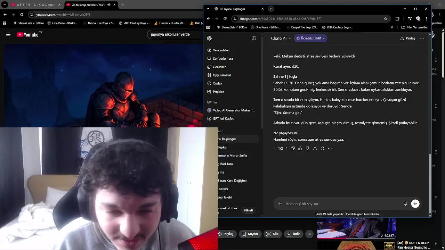The height and width of the screenshot is (250, 445).
Task: Collapse the GPT'ler section header
Action: (x=212, y=102)
